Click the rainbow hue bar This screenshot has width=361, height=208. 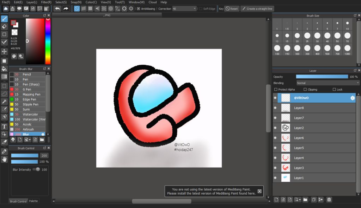point(48,41)
